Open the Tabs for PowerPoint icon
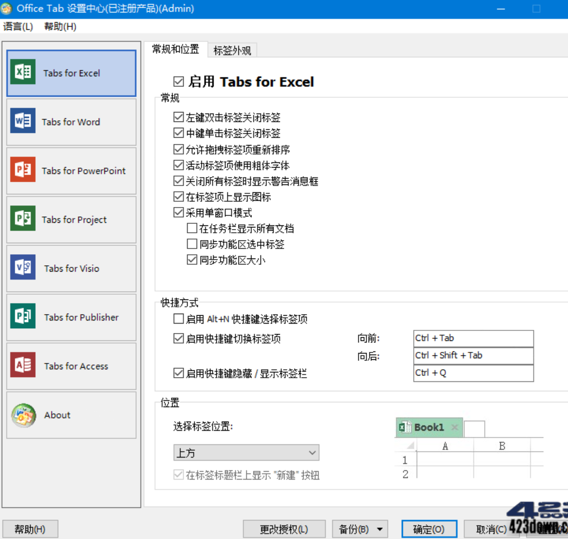 click(x=23, y=169)
